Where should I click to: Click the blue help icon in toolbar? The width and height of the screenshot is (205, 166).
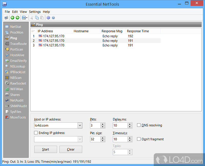(x=53, y=18)
